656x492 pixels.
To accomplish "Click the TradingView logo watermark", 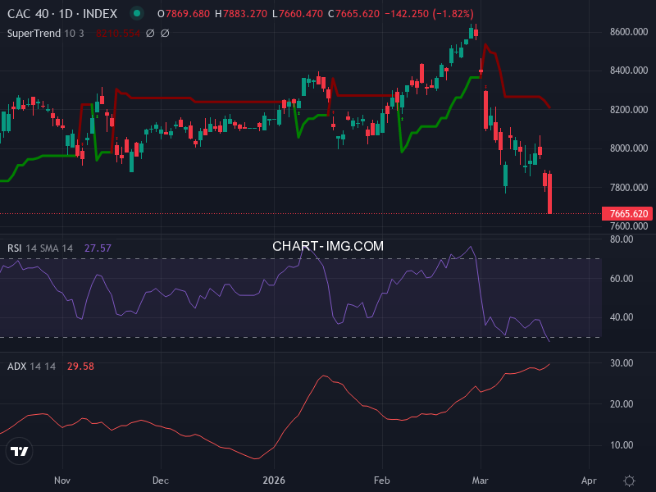I will tap(18, 450).
